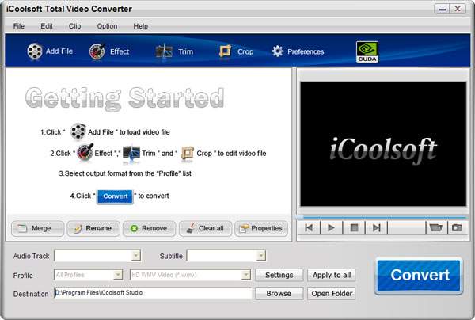Click the preview progress slider
Image resolution: width=475 pixels, height=320 pixels.
(x=382, y=217)
